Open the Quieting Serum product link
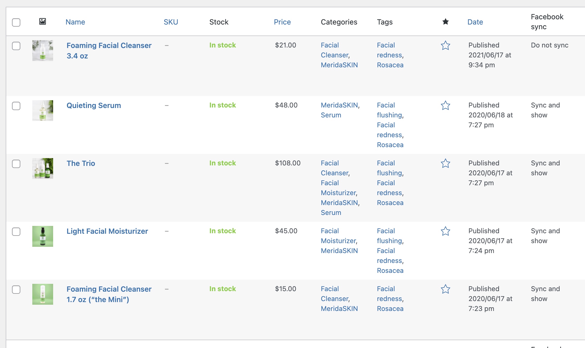The image size is (585, 348). click(94, 105)
